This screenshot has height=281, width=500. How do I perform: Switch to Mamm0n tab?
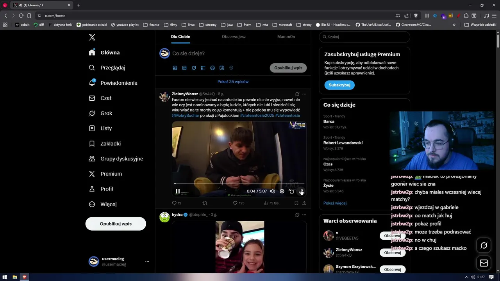pos(286,37)
